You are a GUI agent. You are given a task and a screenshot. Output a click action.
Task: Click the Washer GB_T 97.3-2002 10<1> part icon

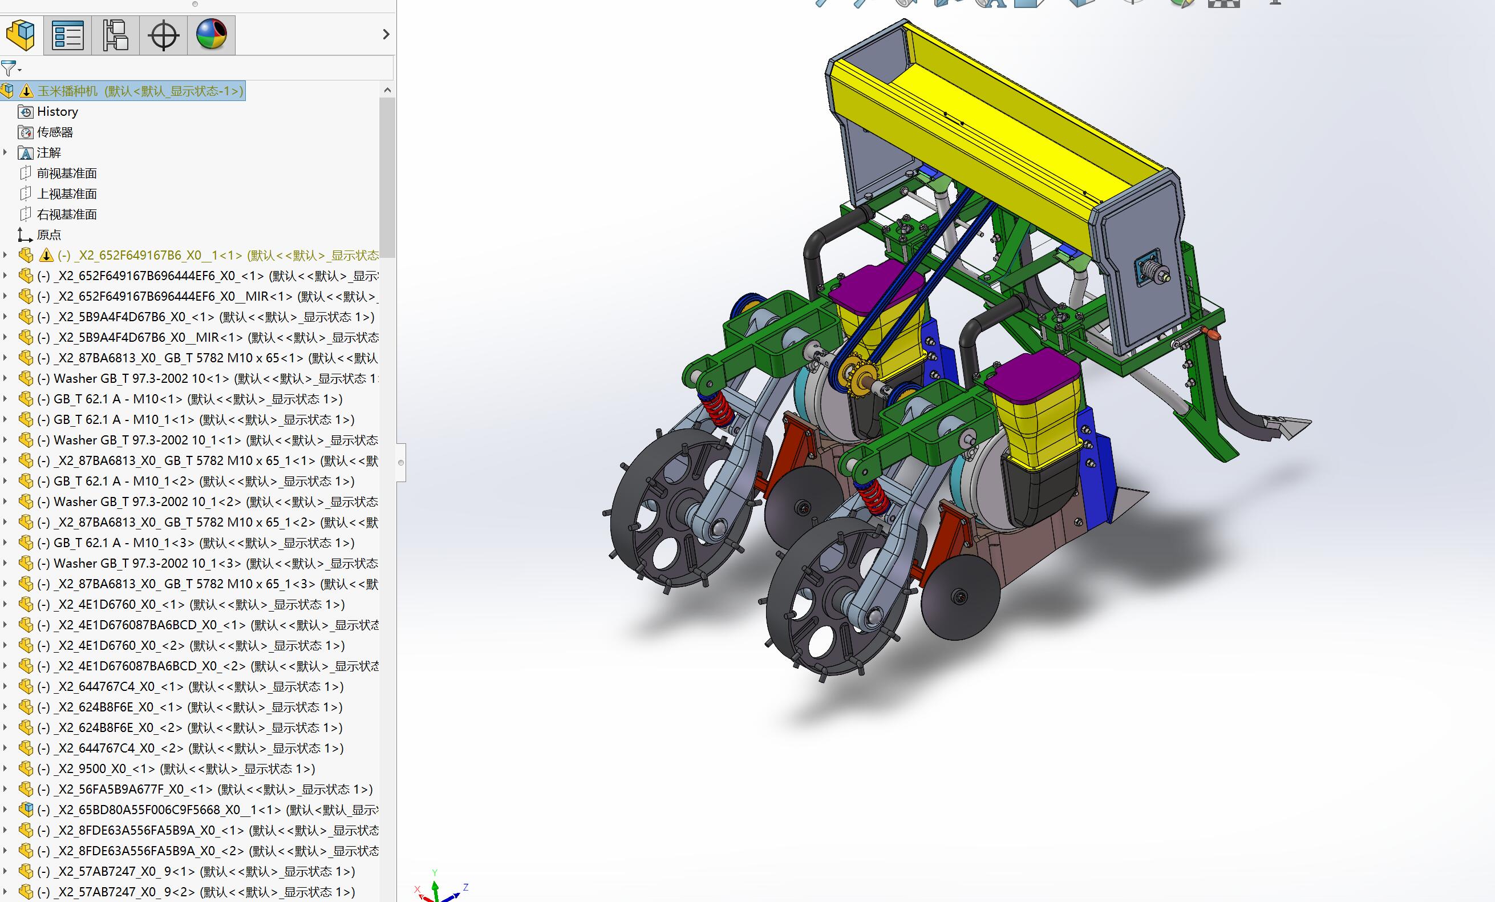click(26, 379)
